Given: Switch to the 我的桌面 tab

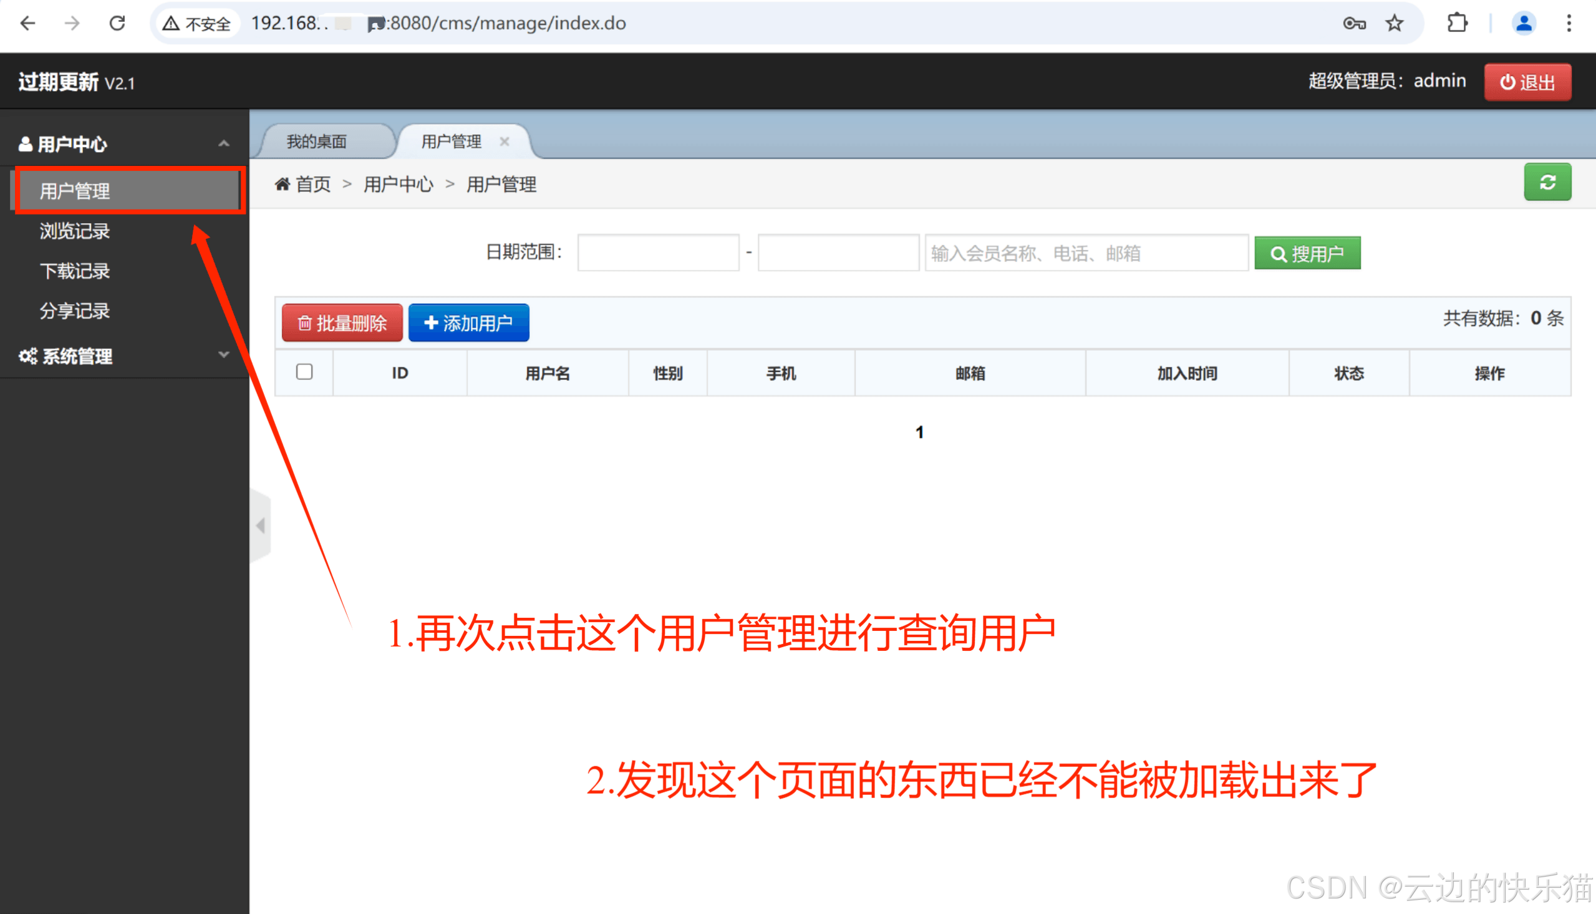Looking at the screenshot, I should (x=317, y=142).
